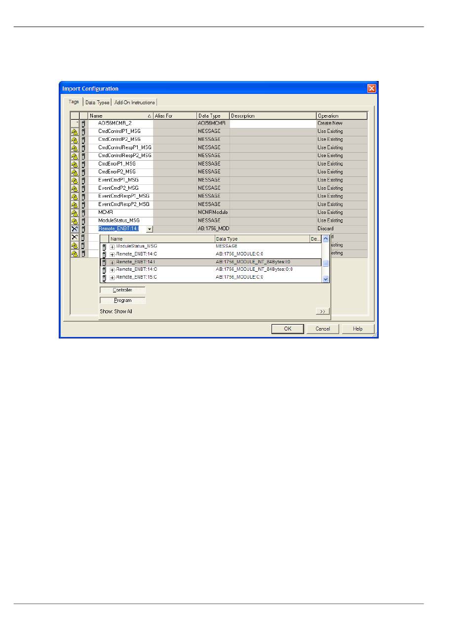The width and height of the screenshot is (469, 626).
Task: Expand the Remote_ENBT:15:C tree node
Action: tap(113, 278)
